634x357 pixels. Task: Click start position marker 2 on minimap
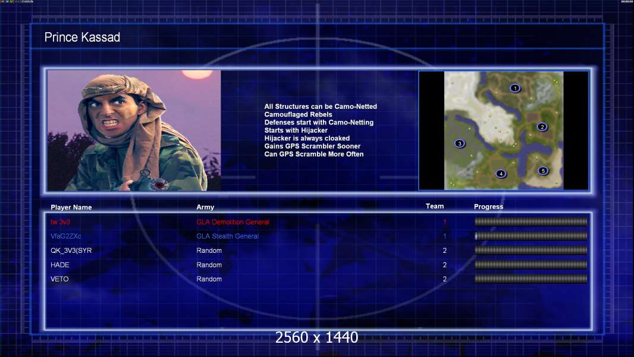point(542,127)
